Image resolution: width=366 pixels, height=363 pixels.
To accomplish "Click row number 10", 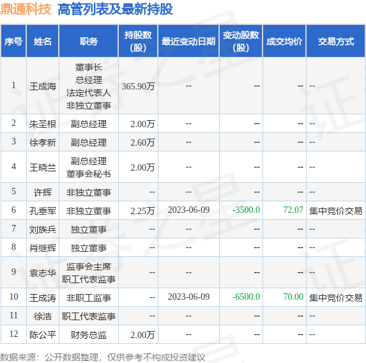I will pyautogui.click(x=14, y=297).
